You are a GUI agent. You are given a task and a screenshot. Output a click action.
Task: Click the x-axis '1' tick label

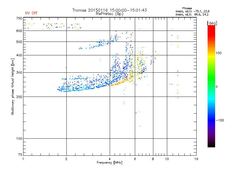click(x=23, y=159)
